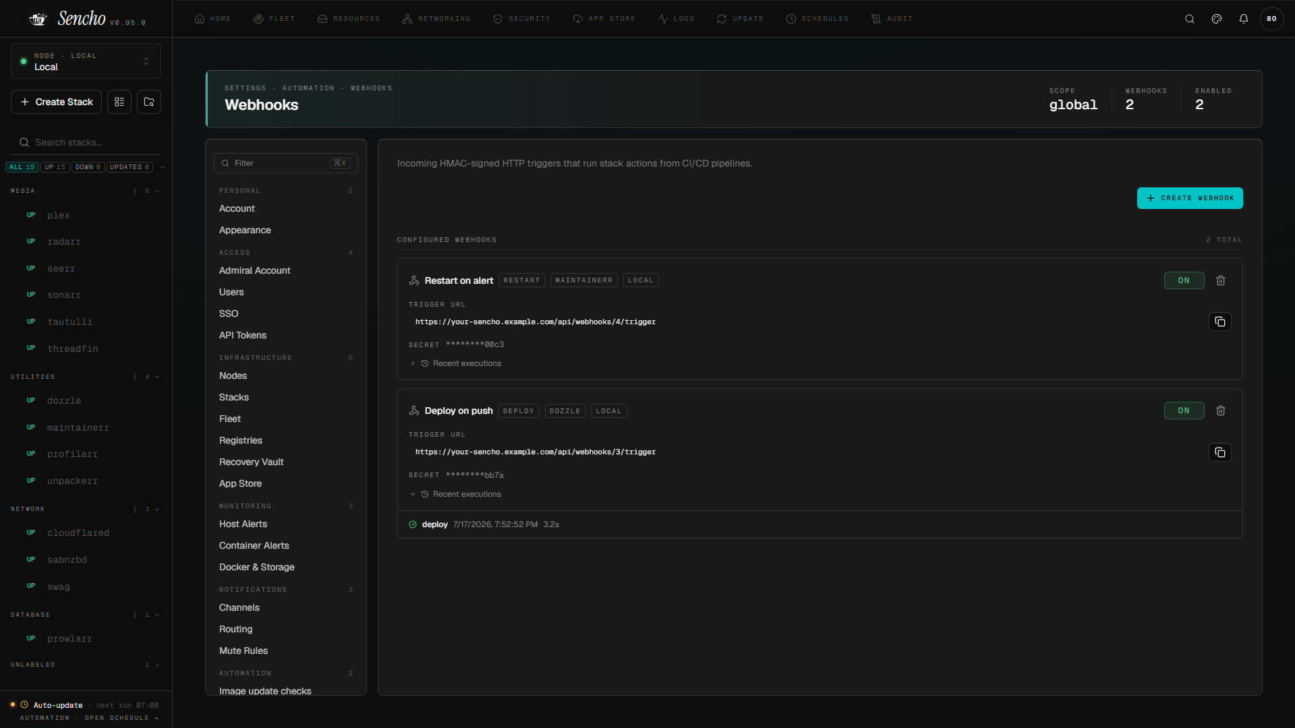Collapse the UTILITIES stack group
This screenshot has height=728, width=1295.
coord(157,377)
